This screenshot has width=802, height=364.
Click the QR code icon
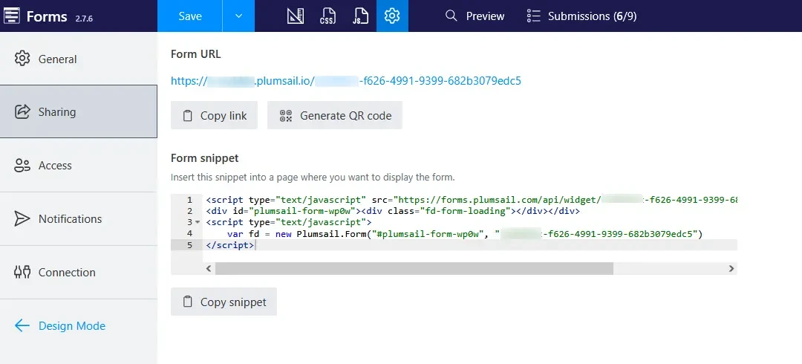pyautogui.click(x=285, y=116)
